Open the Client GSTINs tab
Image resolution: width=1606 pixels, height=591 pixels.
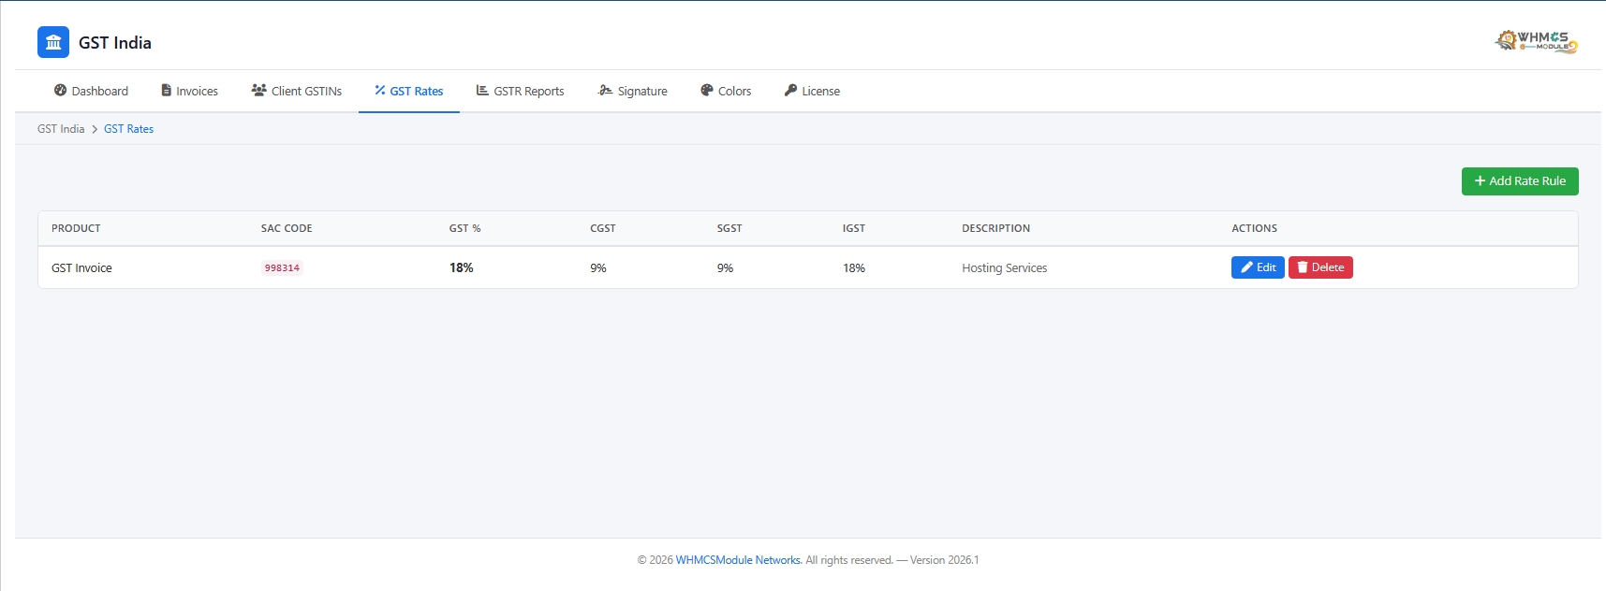click(x=296, y=91)
